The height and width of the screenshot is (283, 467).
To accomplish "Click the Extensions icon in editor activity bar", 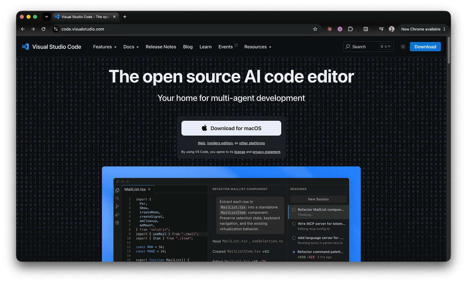I will pyautogui.click(x=117, y=223).
